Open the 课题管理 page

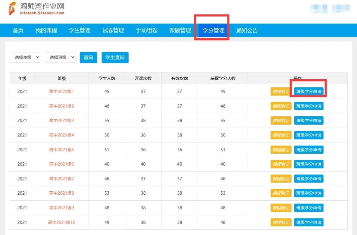pos(180,30)
